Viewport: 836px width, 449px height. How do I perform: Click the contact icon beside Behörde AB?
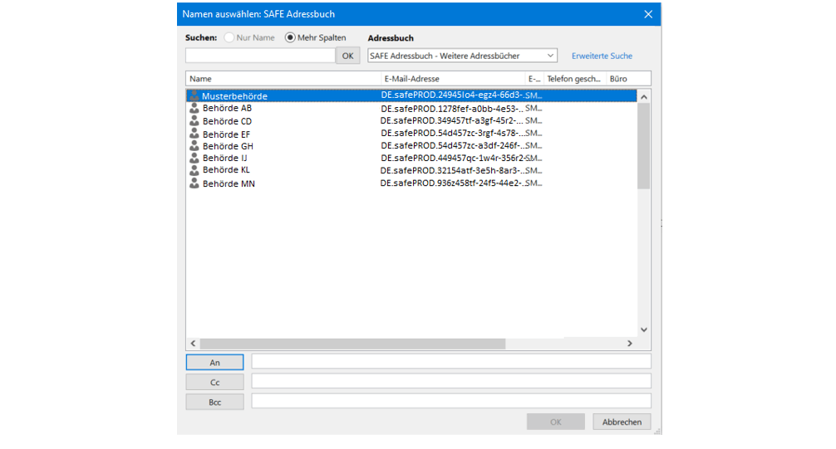[x=194, y=108]
